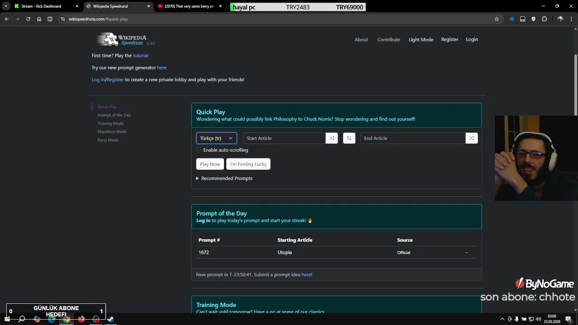View site information icon in address bar

pos(63,19)
